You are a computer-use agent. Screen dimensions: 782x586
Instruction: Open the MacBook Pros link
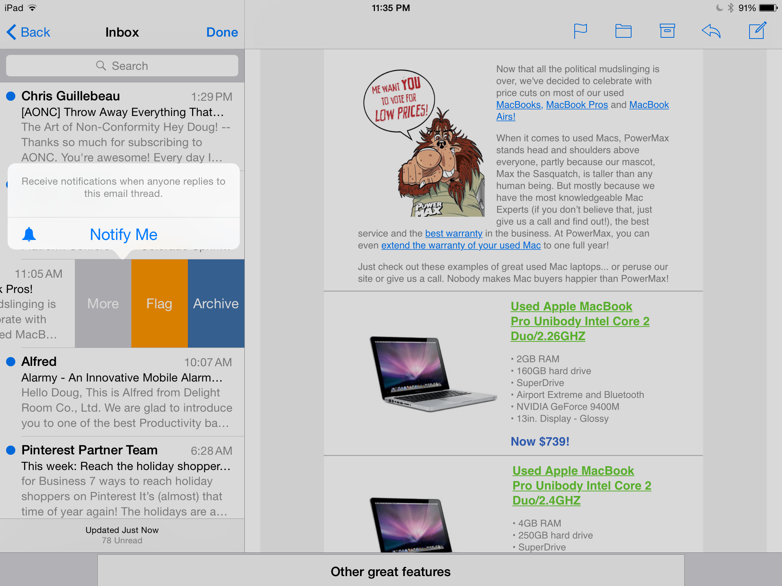tap(577, 105)
